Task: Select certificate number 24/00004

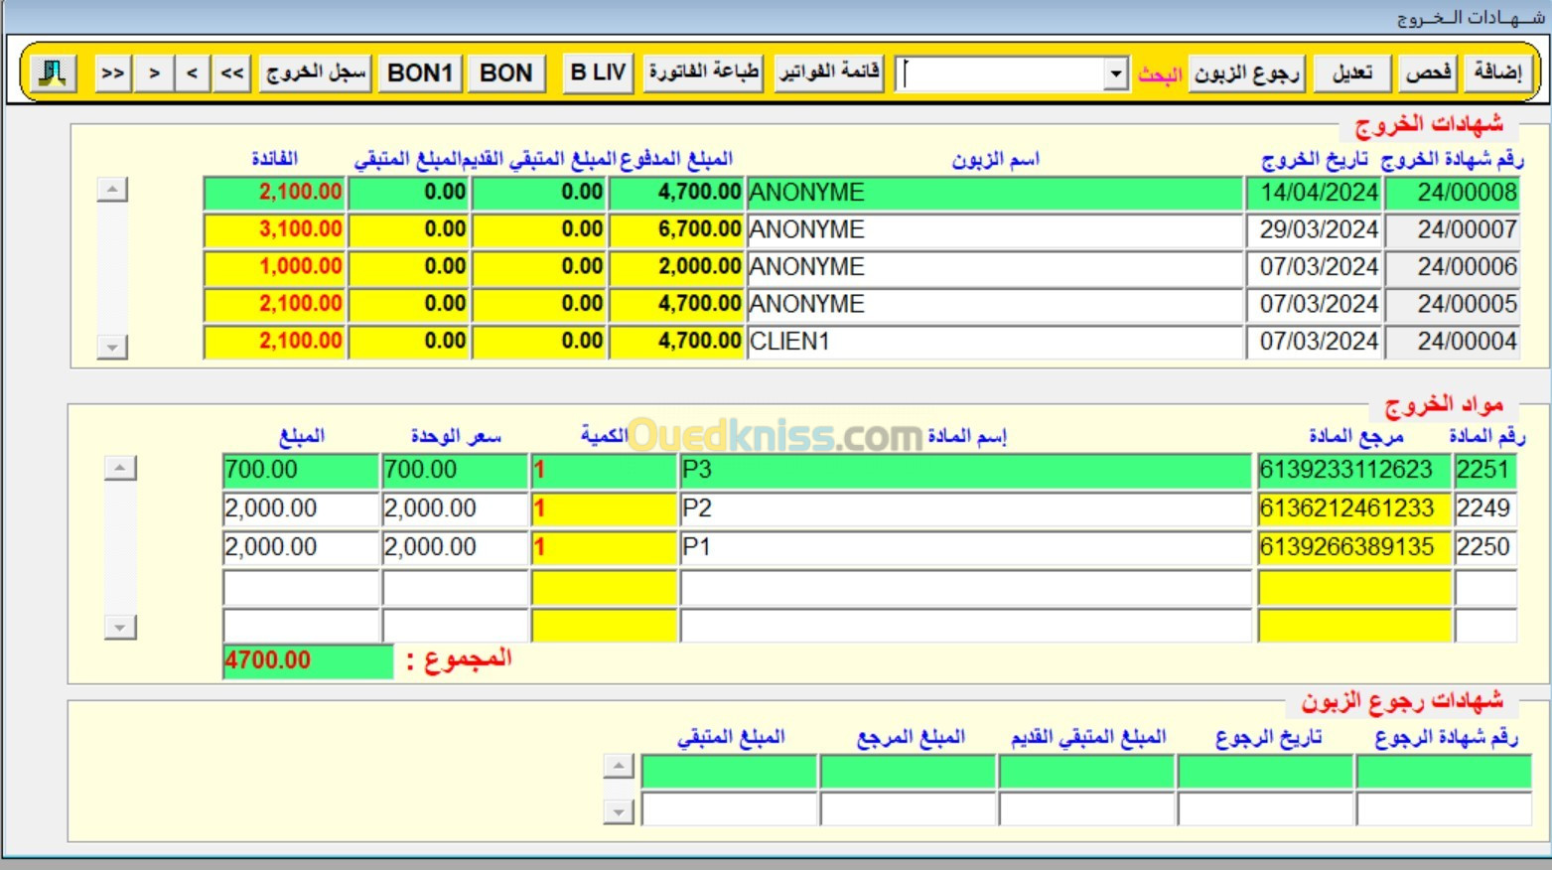Action: point(1453,342)
